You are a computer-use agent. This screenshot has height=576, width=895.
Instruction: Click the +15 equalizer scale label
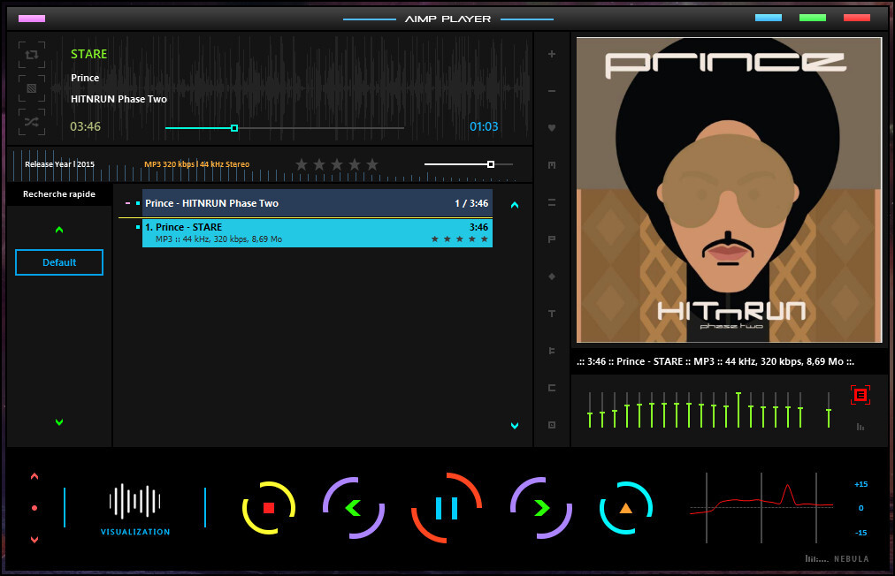(861, 484)
